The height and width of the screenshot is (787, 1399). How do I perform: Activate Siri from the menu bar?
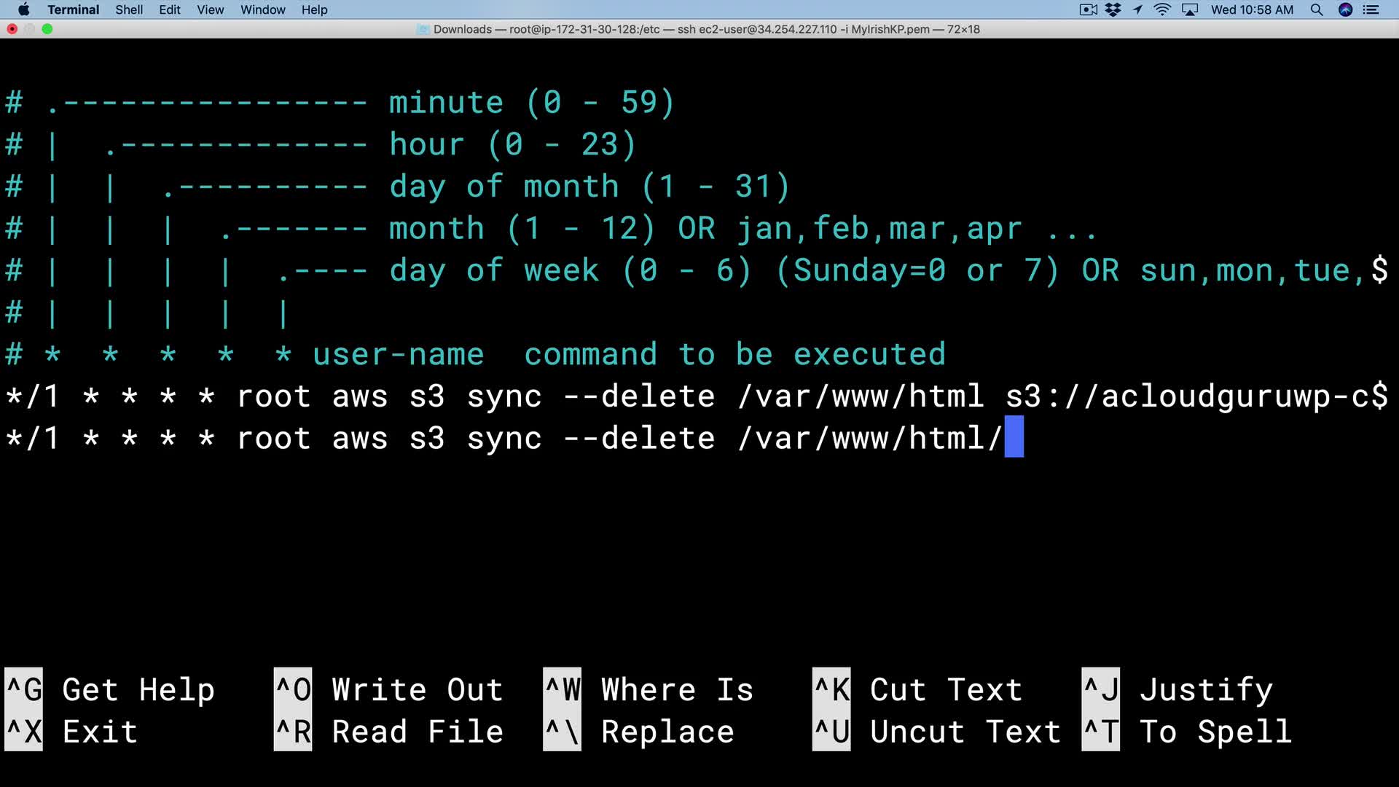[x=1345, y=9]
